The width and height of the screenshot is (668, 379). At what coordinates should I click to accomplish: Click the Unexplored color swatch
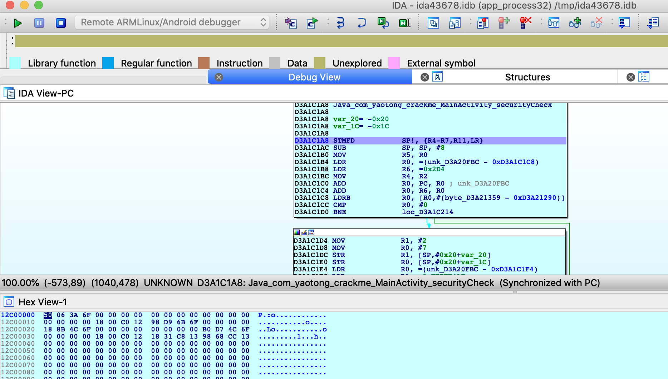pyautogui.click(x=319, y=63)
